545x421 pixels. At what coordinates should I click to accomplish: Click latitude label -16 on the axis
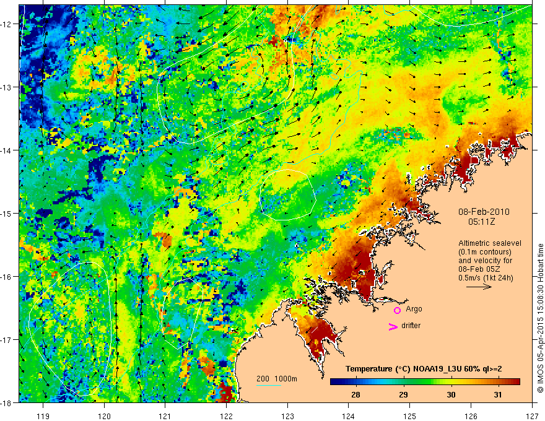pos(6,277)
